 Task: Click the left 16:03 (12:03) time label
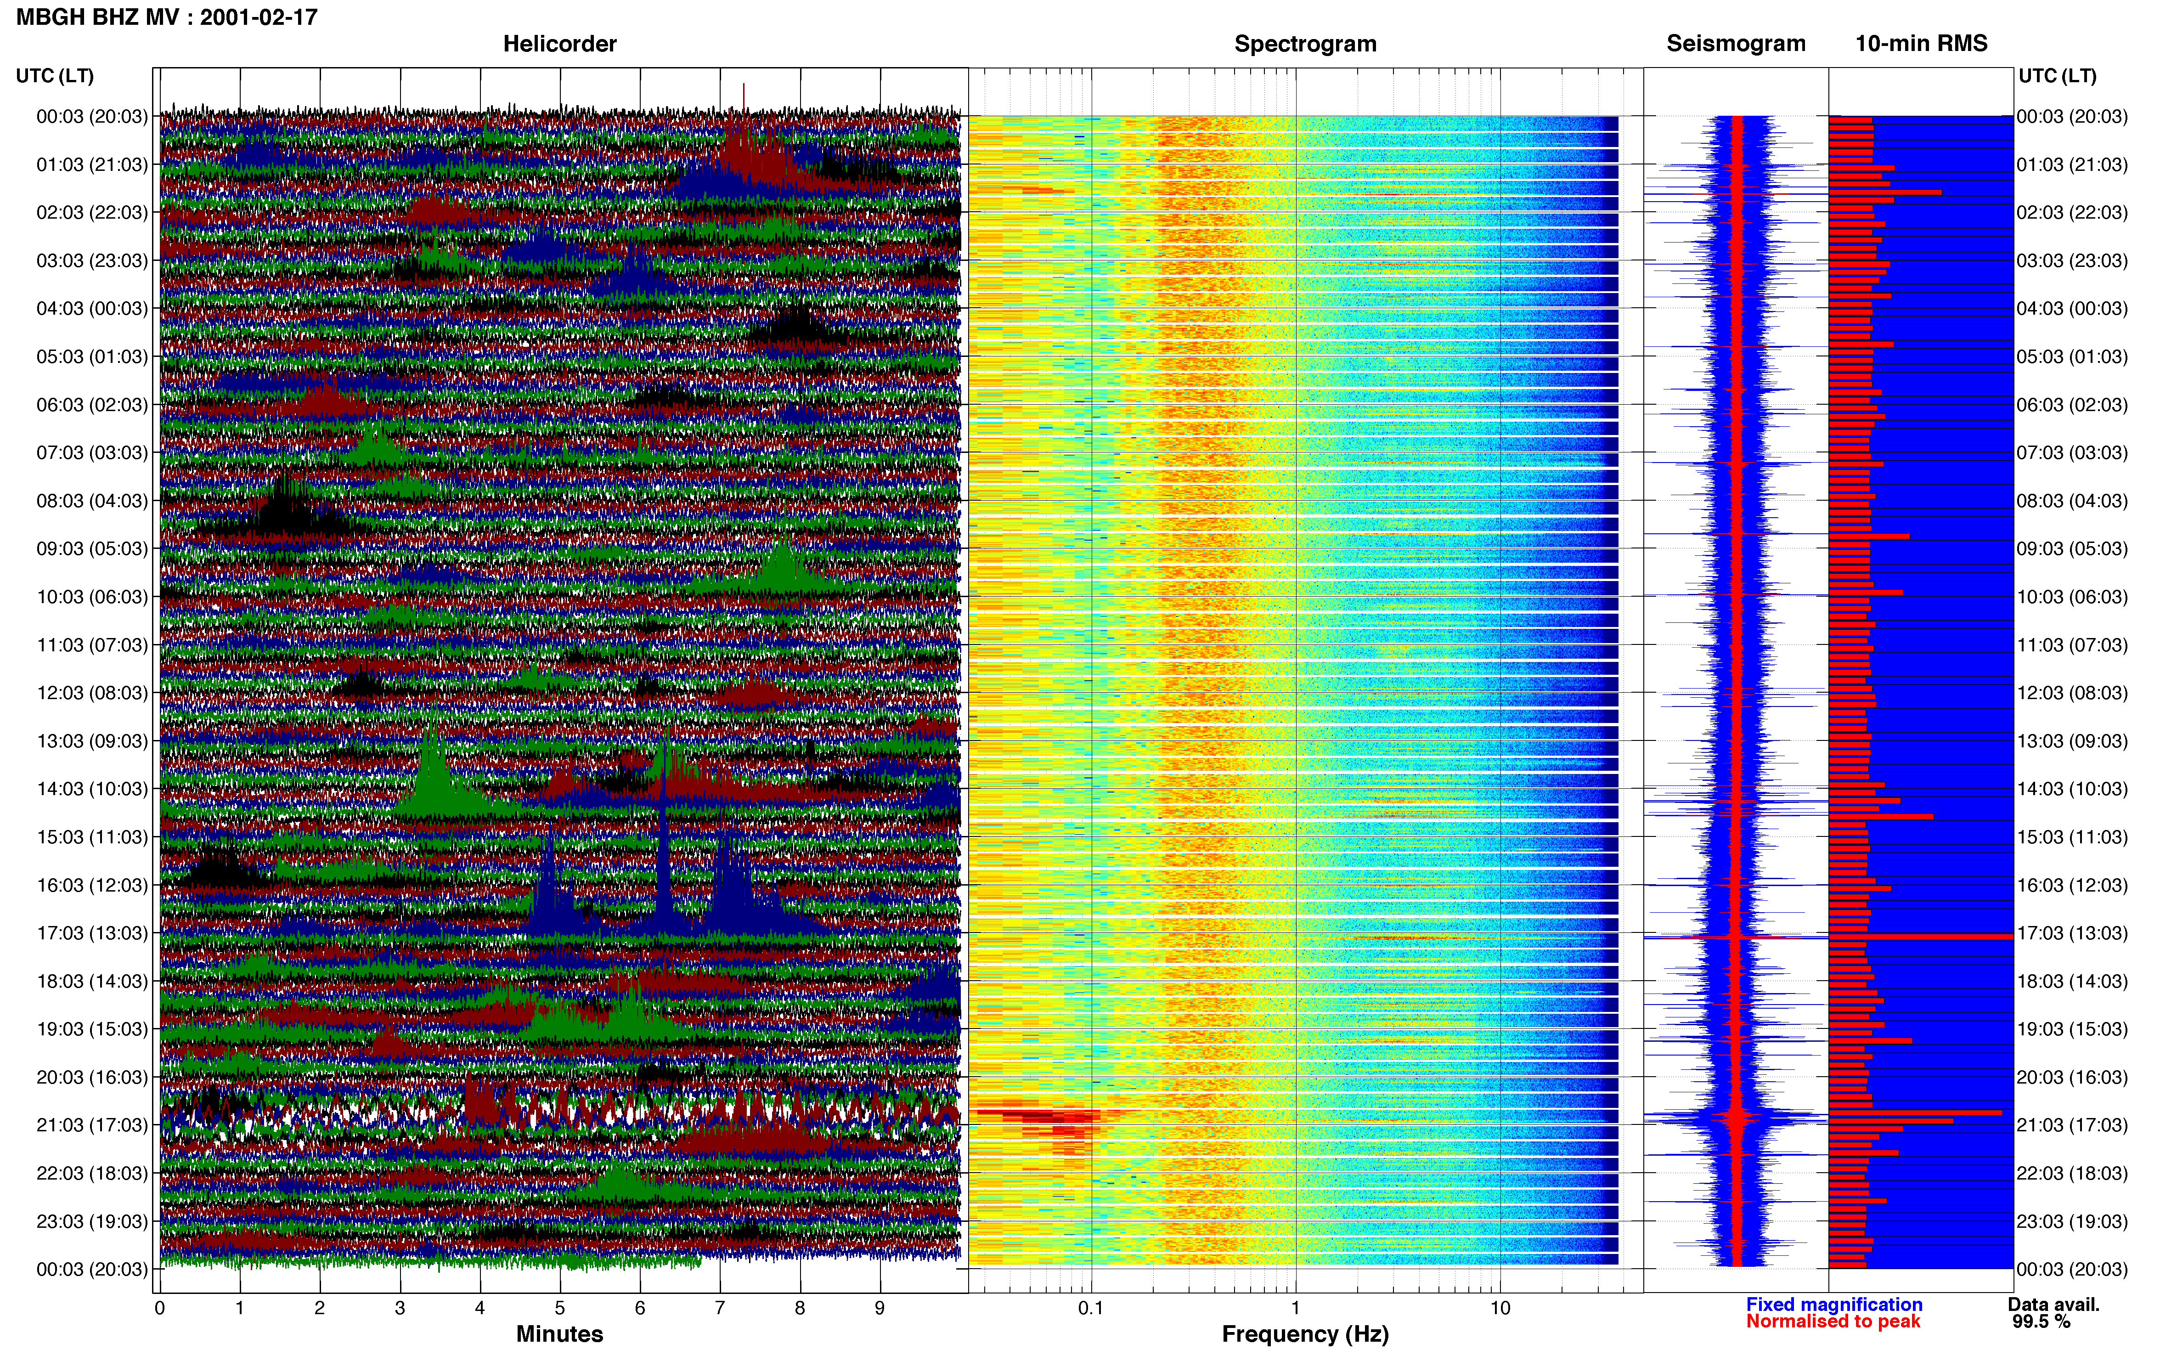[92, 885]
